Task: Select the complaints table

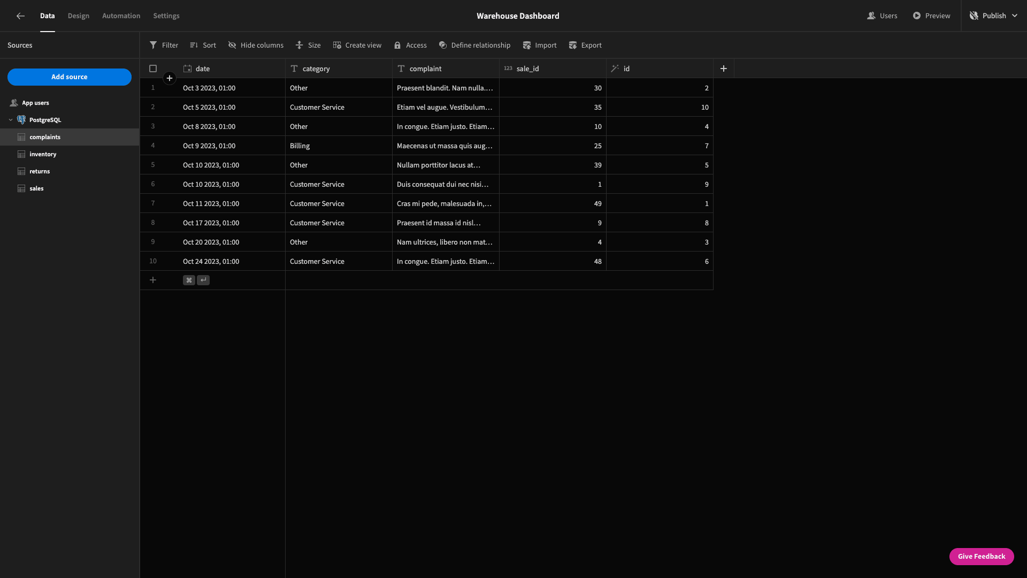Action: click(x=70, y=137)
